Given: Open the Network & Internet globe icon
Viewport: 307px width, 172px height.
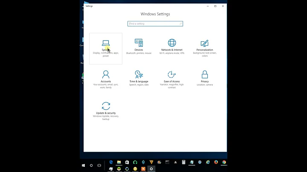Looking at the screenshot, I should coord(172,43).
